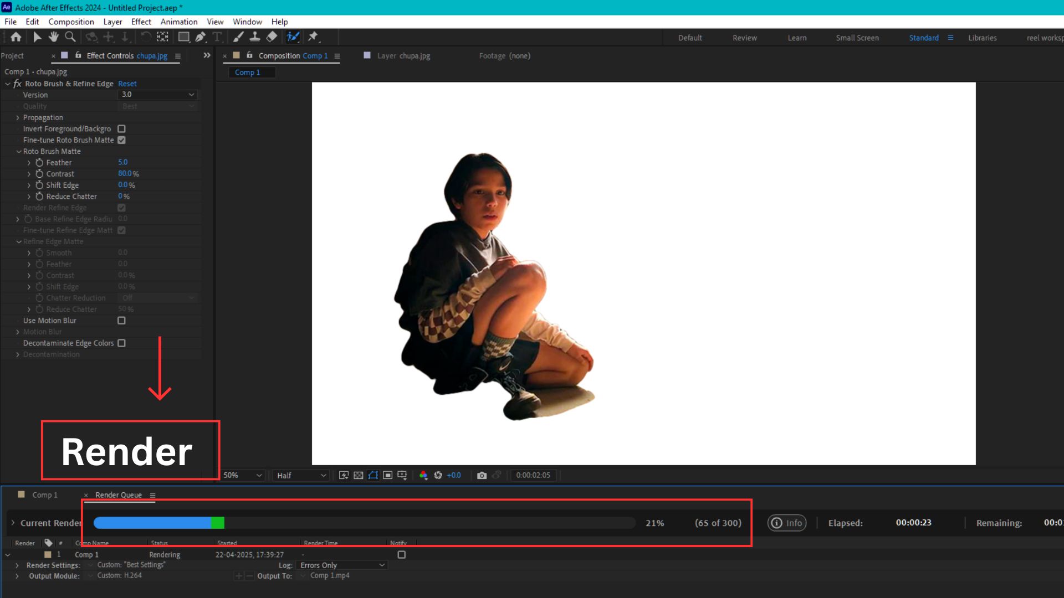Uncheck Fine-tune Roto Brush Matte
Image resolution: width=1064 pixels, height=598 pixels.
(x=121, y=140)
